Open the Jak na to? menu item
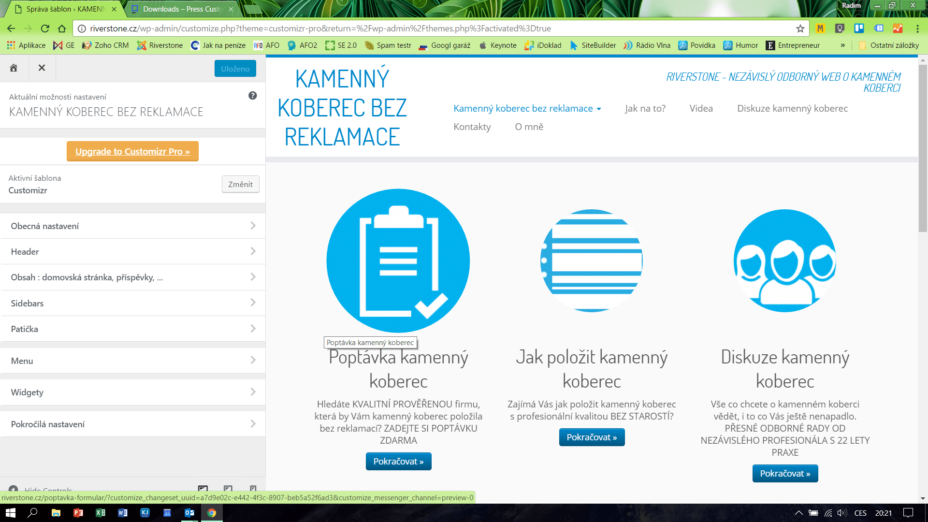The height and width of the screenshot is (522, 928). click(645, 108)
